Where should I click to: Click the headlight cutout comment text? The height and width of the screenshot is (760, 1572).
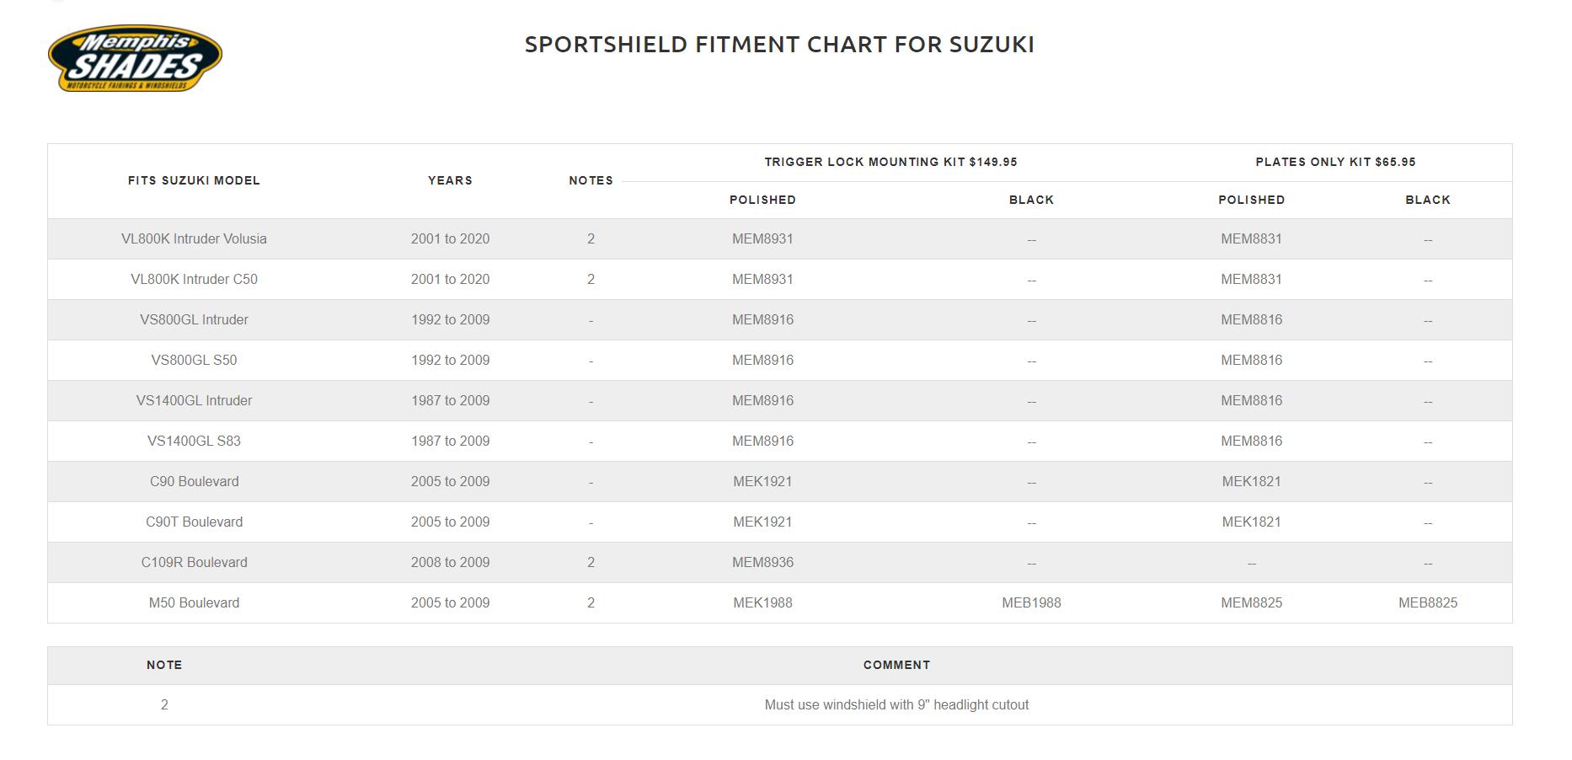click(x=896, y=705)
